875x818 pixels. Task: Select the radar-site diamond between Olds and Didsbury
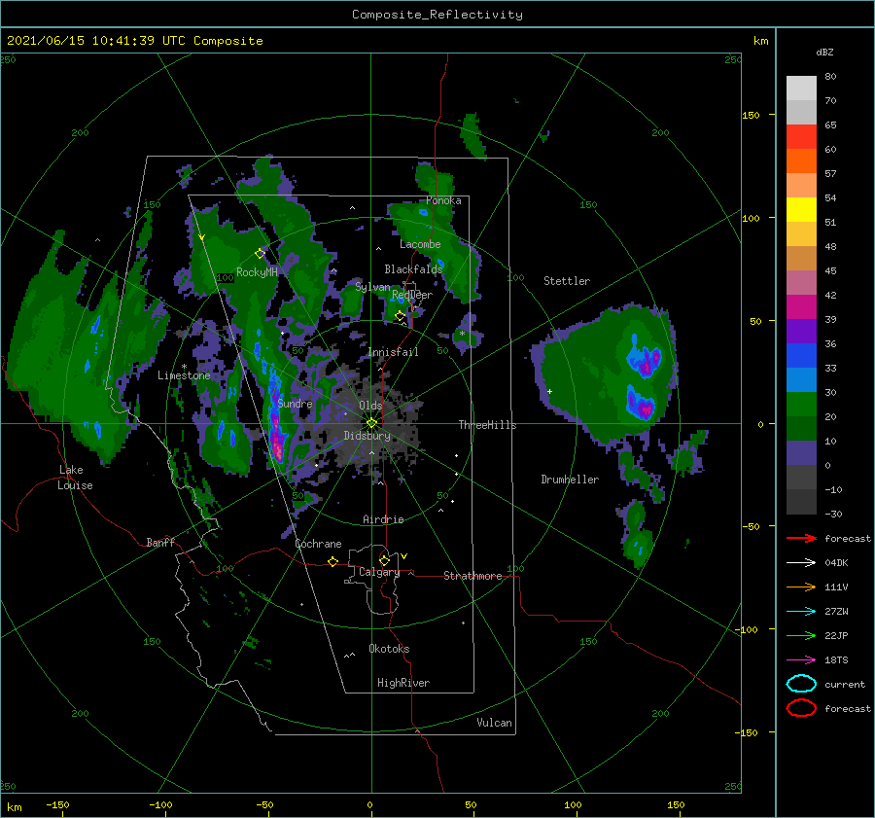[x=371, y=423]
